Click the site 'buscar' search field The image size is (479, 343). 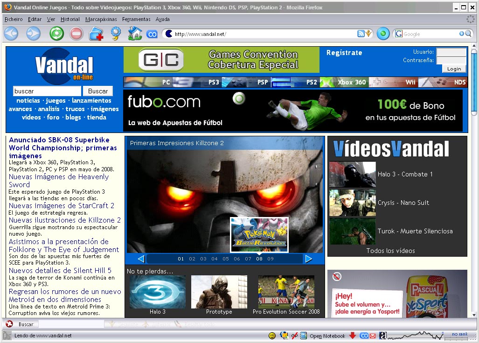pyautogui.click(x=47, y=91)
